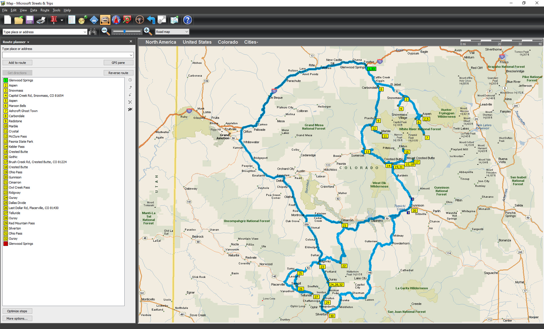Print the map using the printer icon

pos(41,20)
